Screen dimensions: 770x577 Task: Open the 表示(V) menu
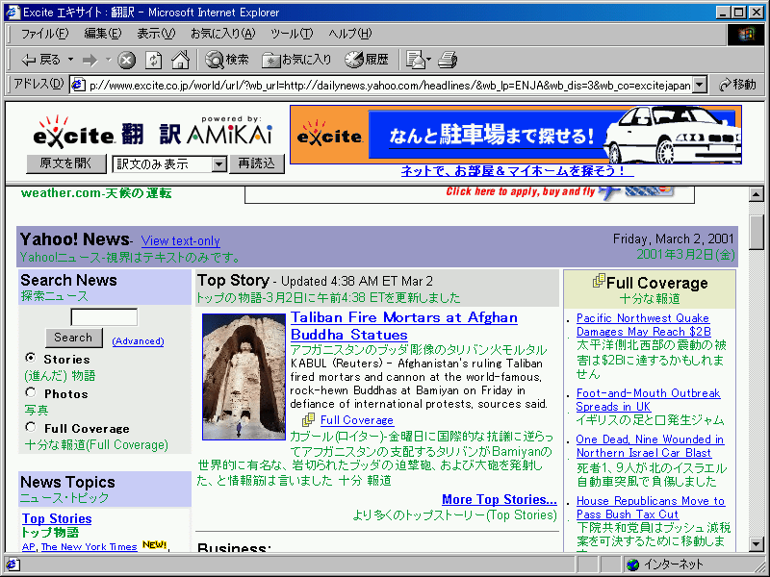click(156, 34)
